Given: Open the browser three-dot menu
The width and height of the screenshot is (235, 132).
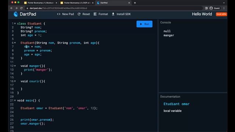Looking at the screenshot, I should [224, 8].
